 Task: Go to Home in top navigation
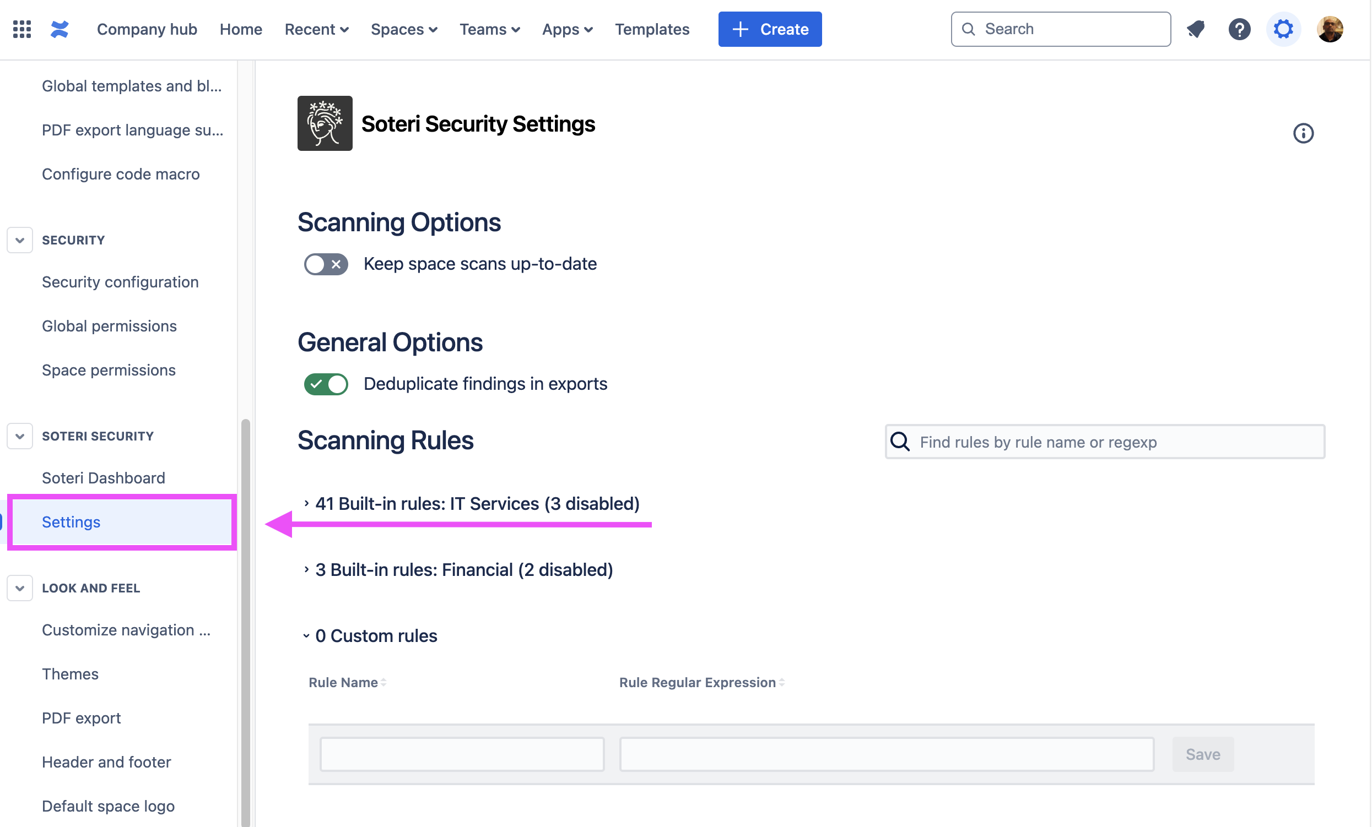pyautogui.click(x=241, y=29)
